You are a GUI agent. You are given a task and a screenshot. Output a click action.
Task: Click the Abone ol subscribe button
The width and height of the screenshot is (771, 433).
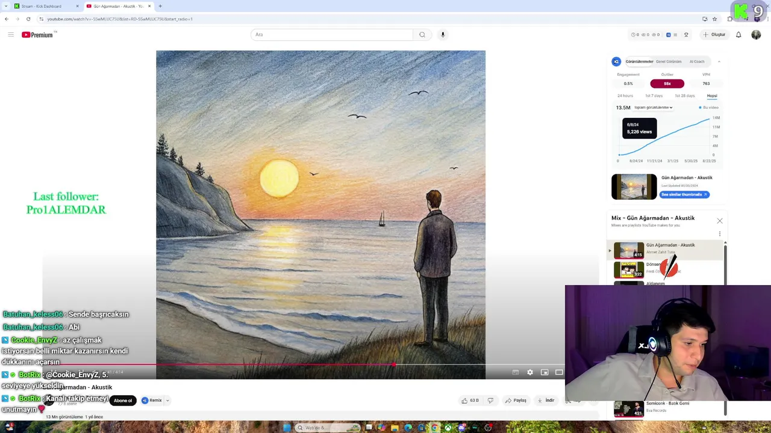click(x=123, y=401)
